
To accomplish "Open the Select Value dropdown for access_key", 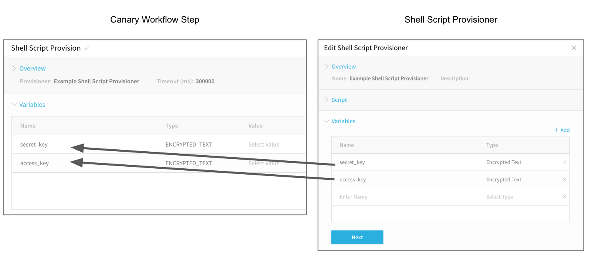I will click(264, 163).
